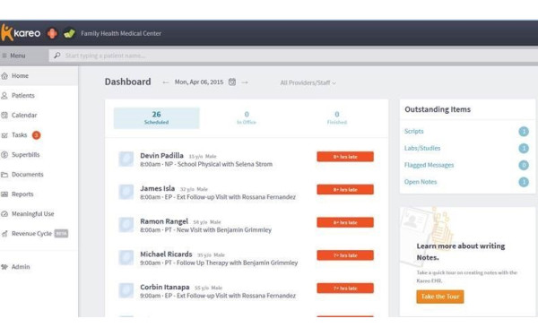Open the Flagged Messages link
The height and width of the screenshot is (336, 538).
tap(429, 165)
